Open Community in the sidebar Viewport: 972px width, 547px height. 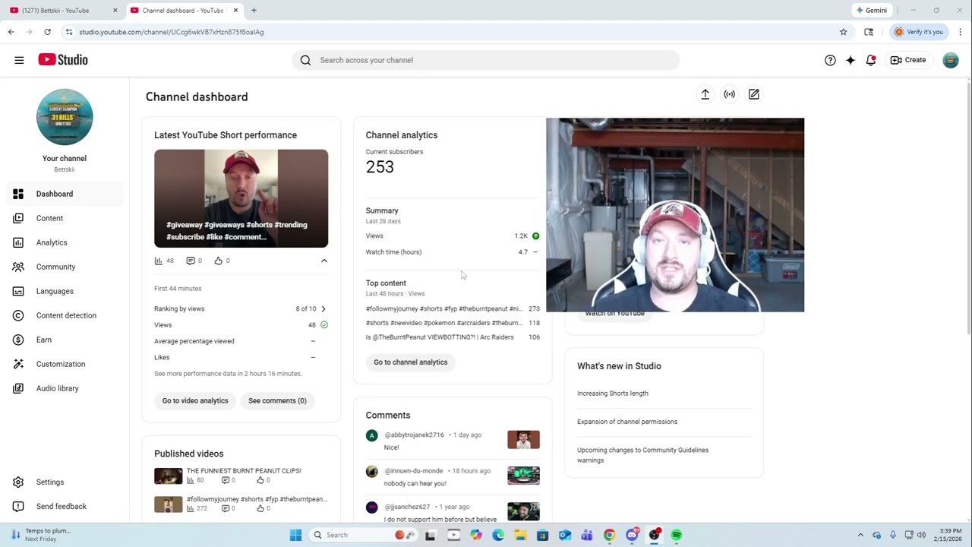point(65,267)
